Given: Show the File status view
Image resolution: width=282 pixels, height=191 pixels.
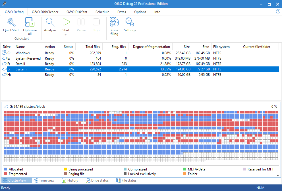Looking at the screenshot, I should (x=126, y=180).
